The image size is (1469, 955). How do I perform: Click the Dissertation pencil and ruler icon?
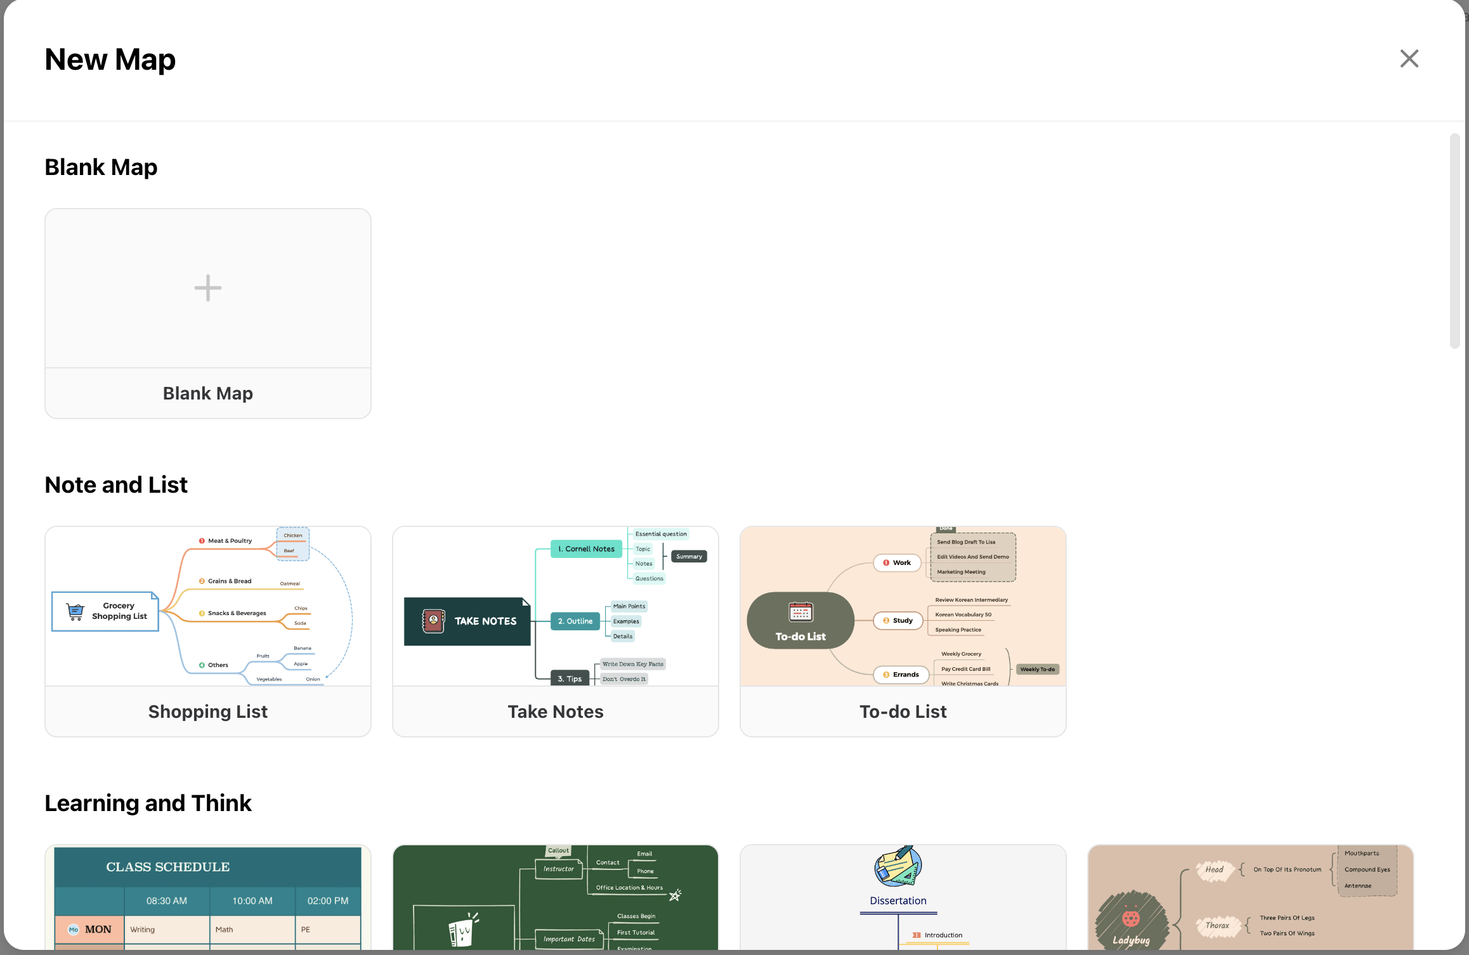(x=898, y=867)
